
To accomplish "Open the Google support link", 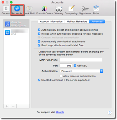I will coord(60,112).
